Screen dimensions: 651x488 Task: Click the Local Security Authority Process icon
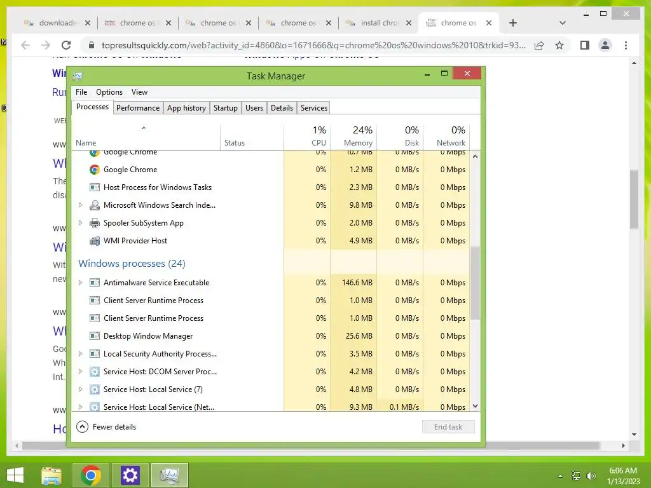[95, 353]
